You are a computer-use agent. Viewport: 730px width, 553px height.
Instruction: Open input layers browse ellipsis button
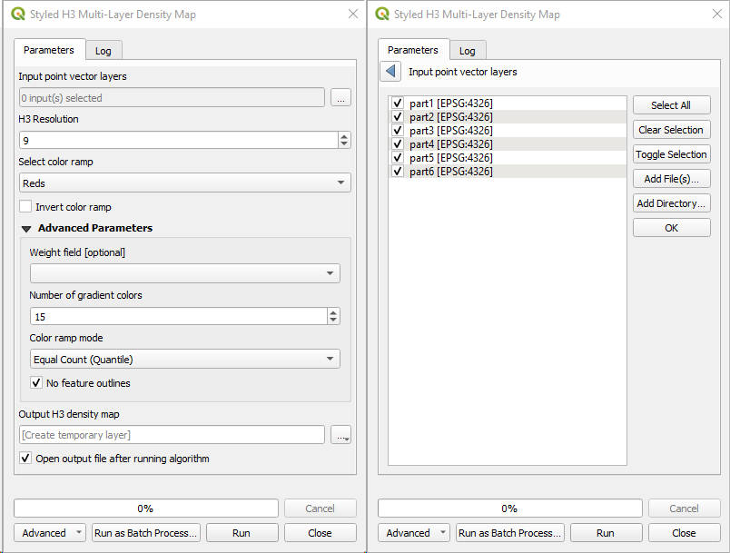coord(340,98)
